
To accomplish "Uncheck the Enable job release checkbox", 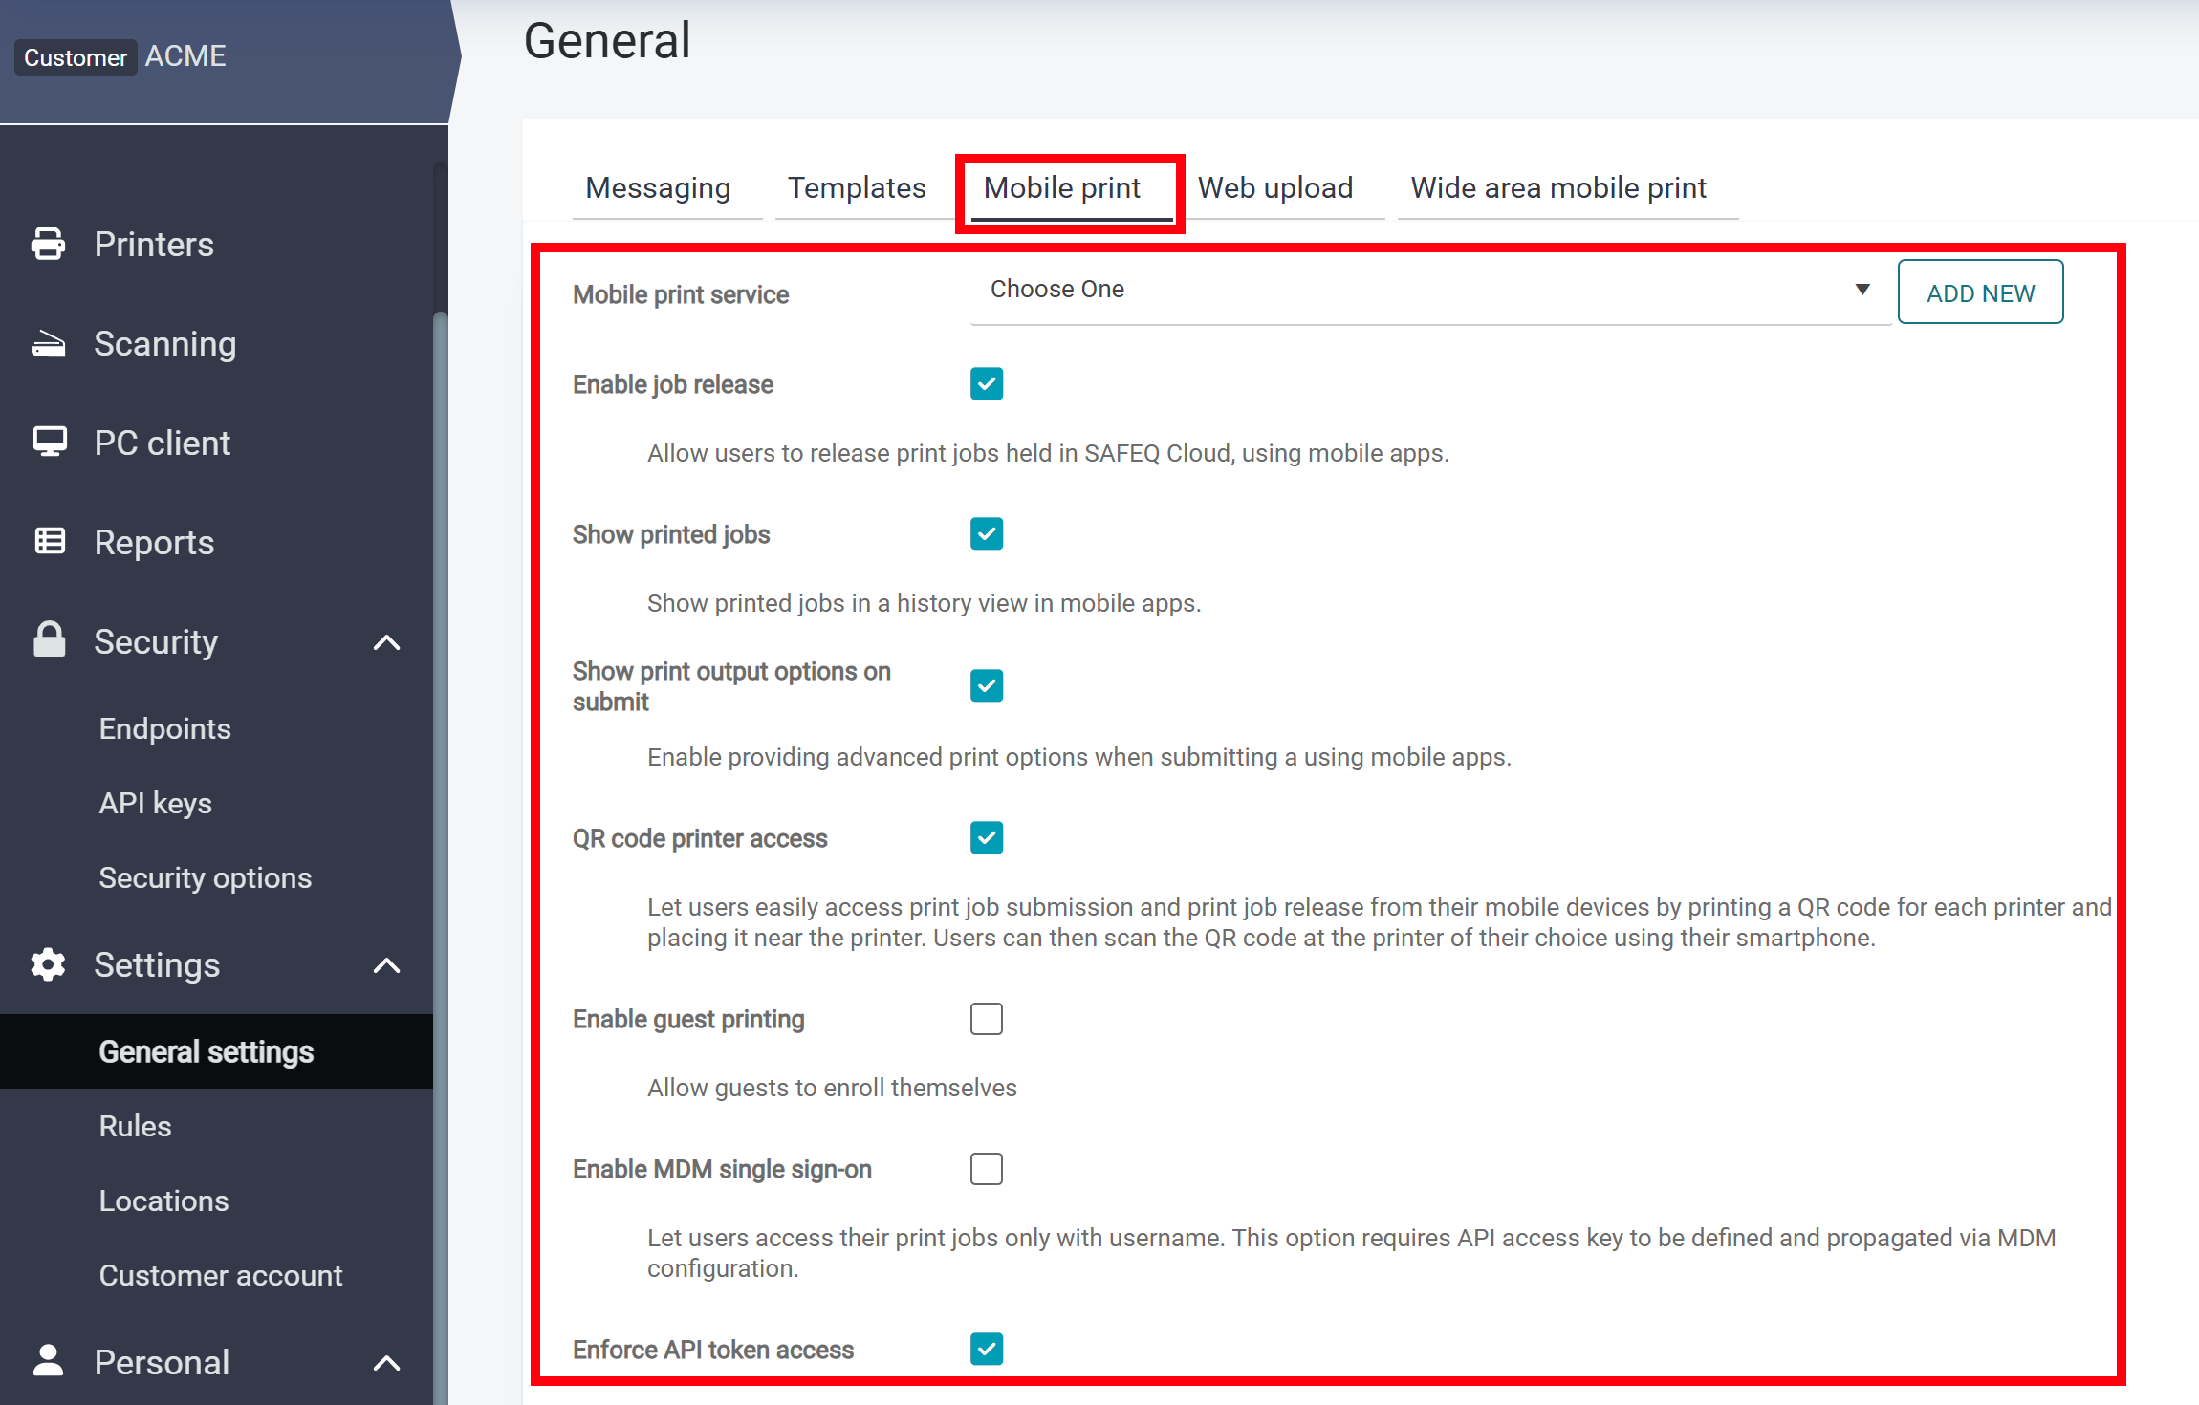I will (x=986, y=384).
